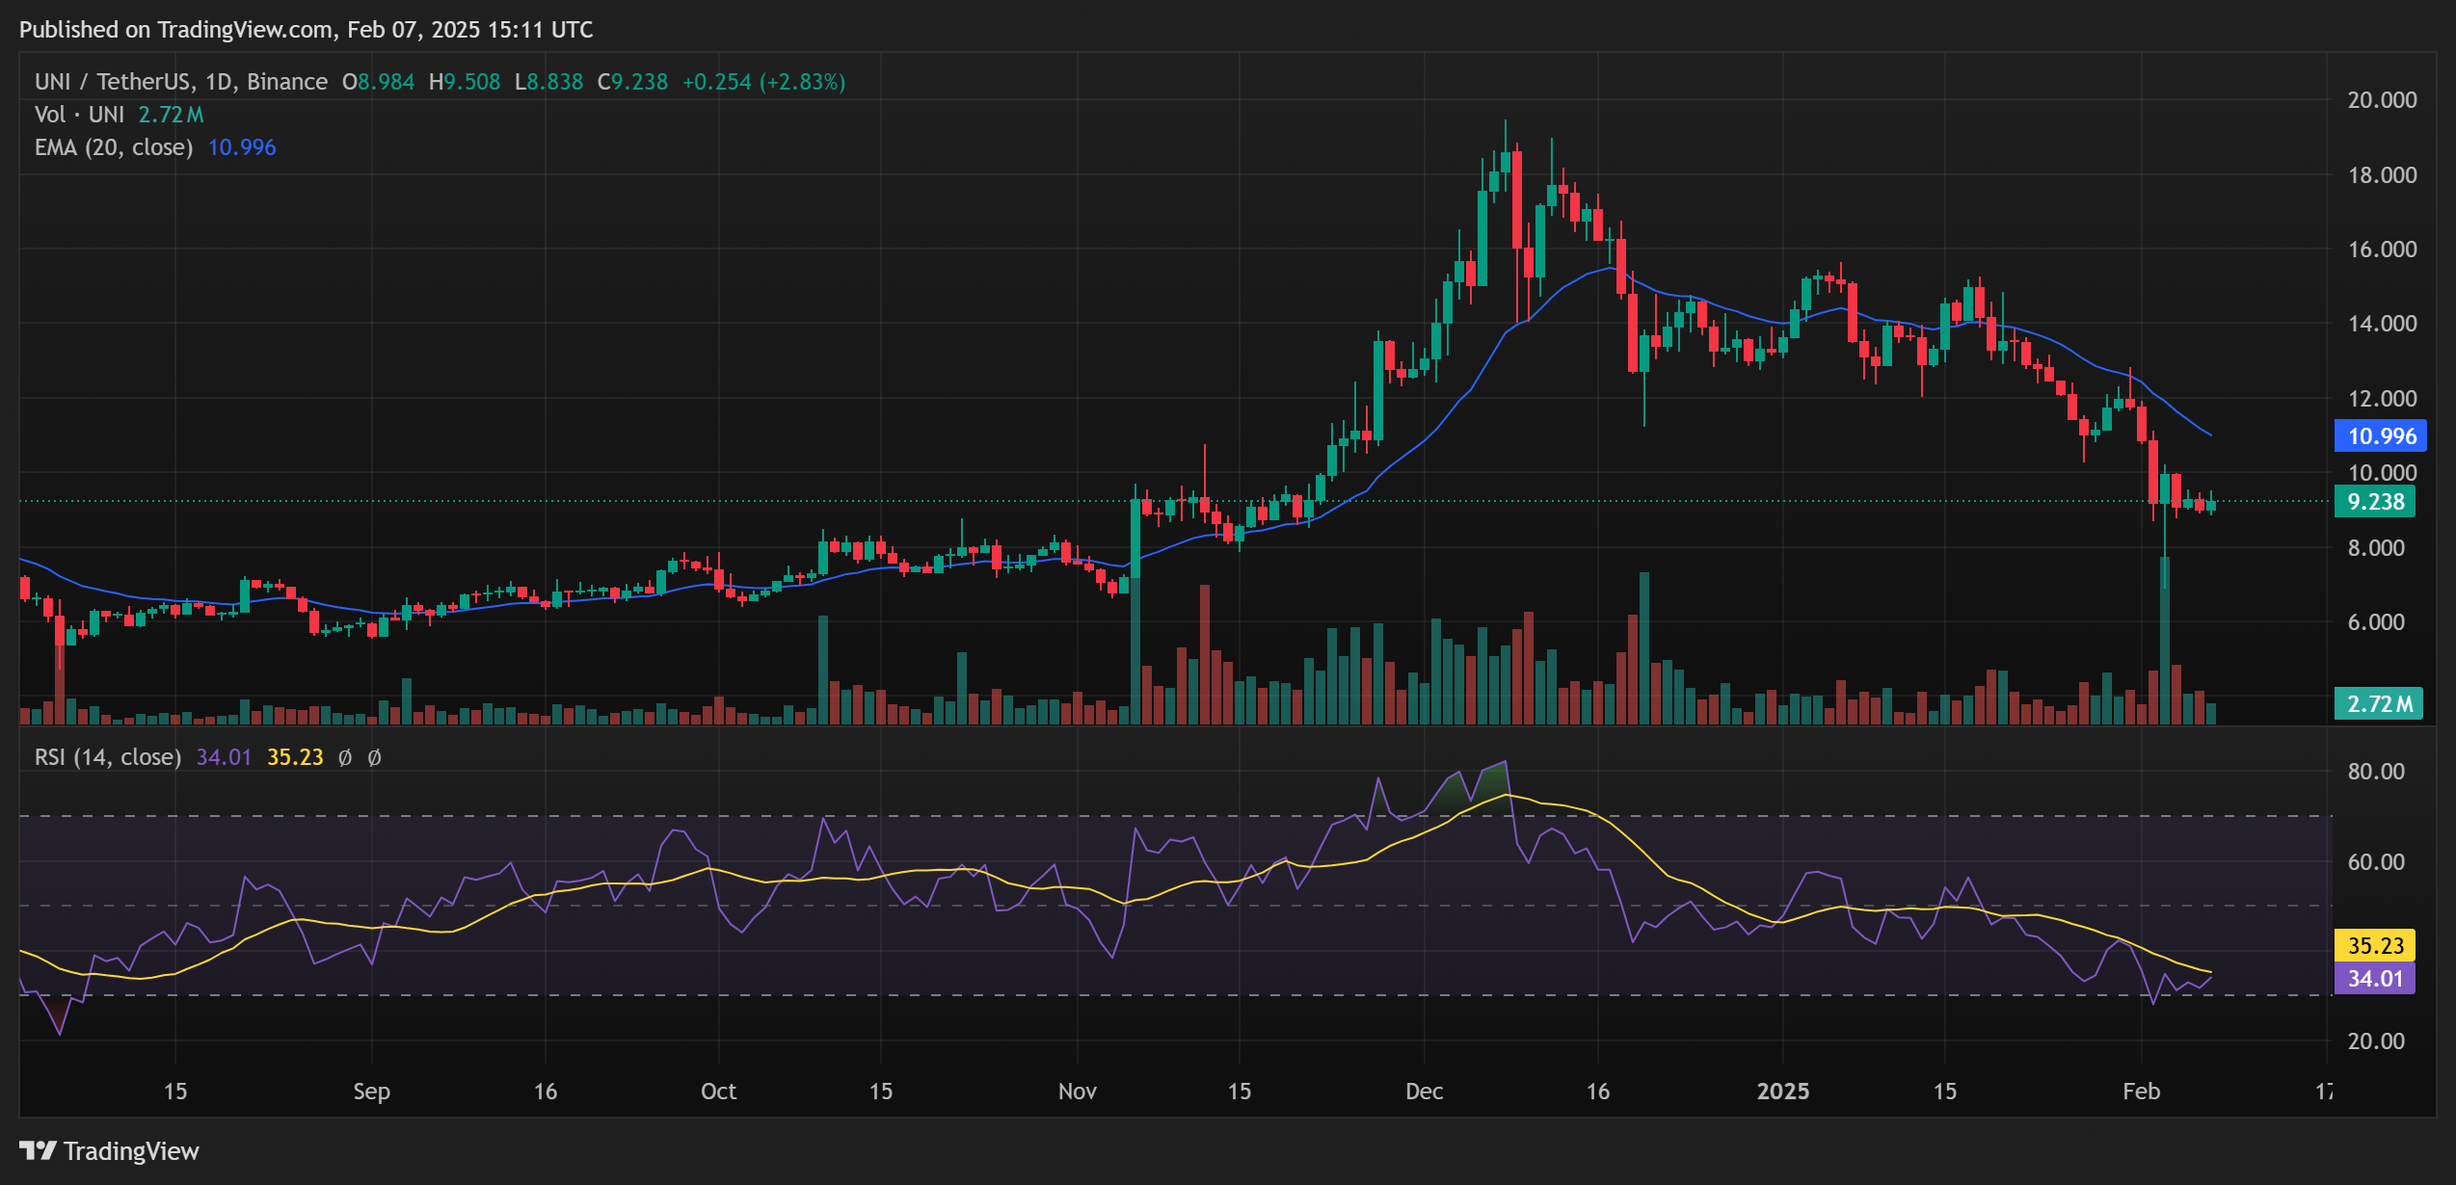The width and height of the screenshot is (2456, 1185).
Task: Select the blue EMA 10.996 price label
Action: click(x=2380, y=435)
